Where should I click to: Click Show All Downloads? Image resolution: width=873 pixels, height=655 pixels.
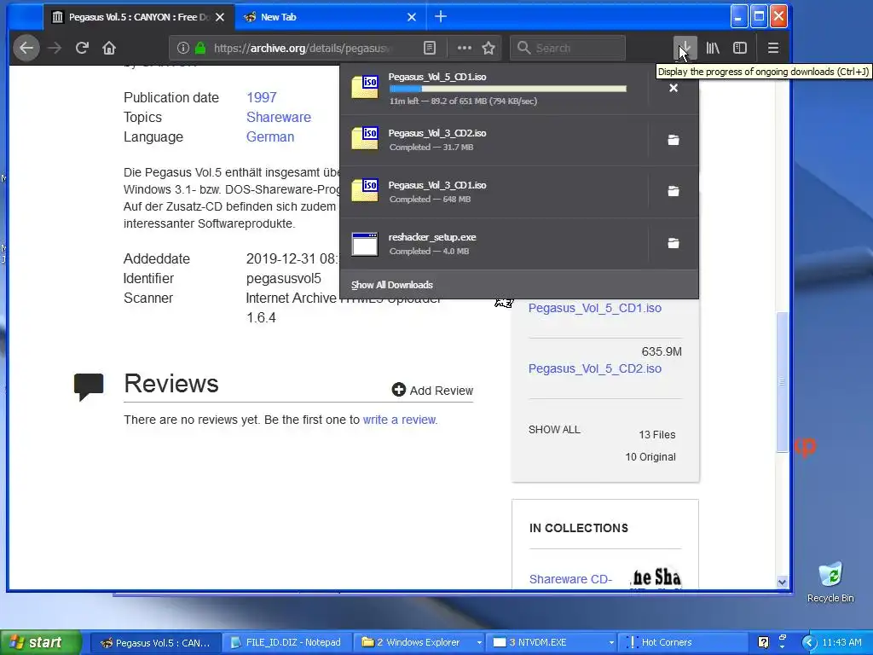click(392, 285)
